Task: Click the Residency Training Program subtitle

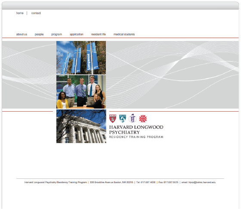Action: 136,137
